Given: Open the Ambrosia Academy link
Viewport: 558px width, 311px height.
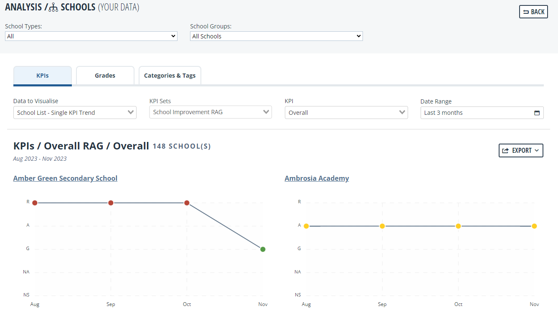Looking at the screenshot, I should pyautogui.click(x=317, y=178).
